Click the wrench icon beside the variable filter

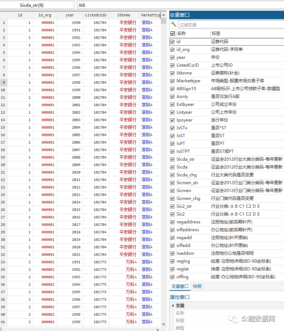point(174,25)
